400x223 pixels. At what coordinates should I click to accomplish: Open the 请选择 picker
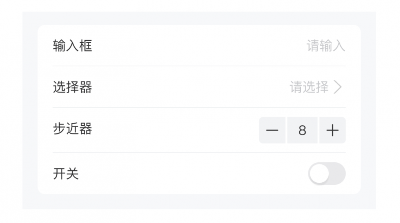point(309,87)
